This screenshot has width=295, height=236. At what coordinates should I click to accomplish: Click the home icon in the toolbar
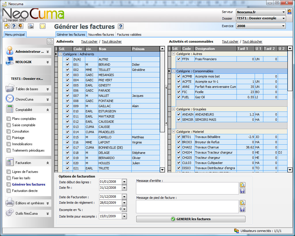[x=7, y=26]
